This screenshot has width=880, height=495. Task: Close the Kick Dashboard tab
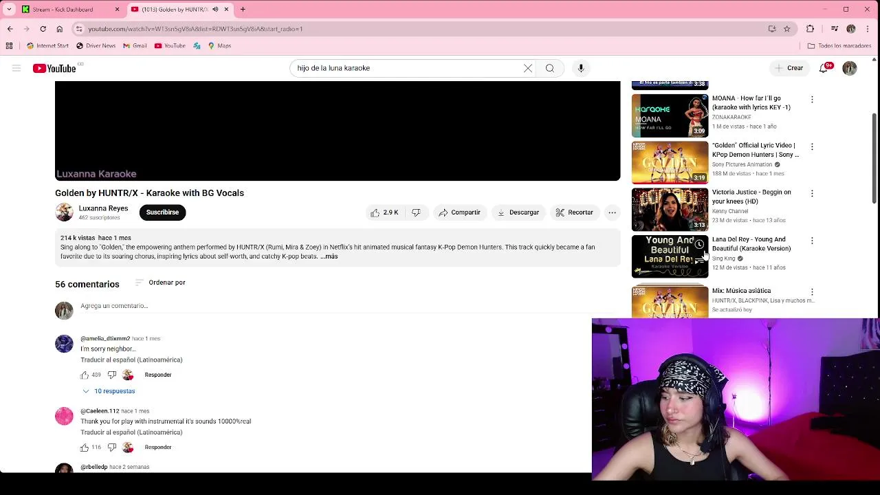117,10
